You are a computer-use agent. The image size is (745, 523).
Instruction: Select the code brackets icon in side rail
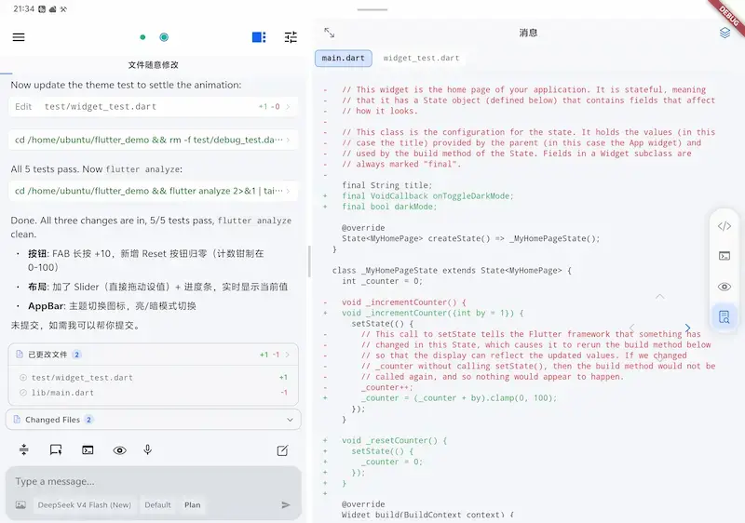tap(725, 226)
